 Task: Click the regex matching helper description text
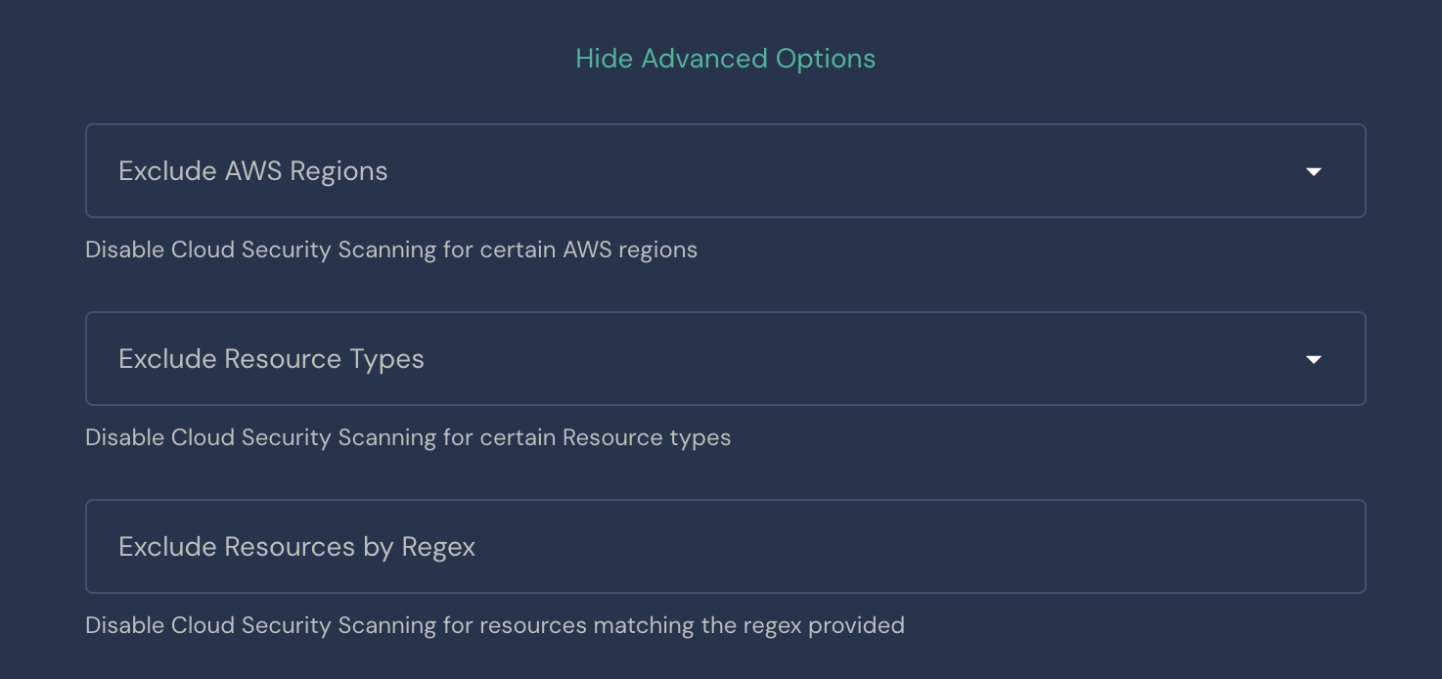(494, 625)
